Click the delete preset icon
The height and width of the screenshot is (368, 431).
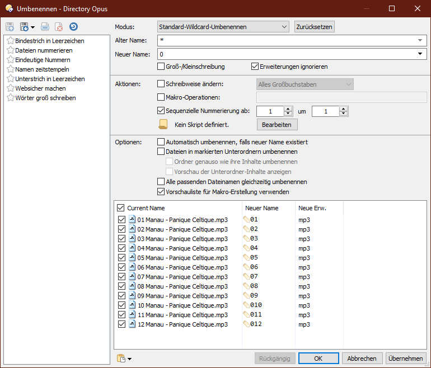point(59,27)
